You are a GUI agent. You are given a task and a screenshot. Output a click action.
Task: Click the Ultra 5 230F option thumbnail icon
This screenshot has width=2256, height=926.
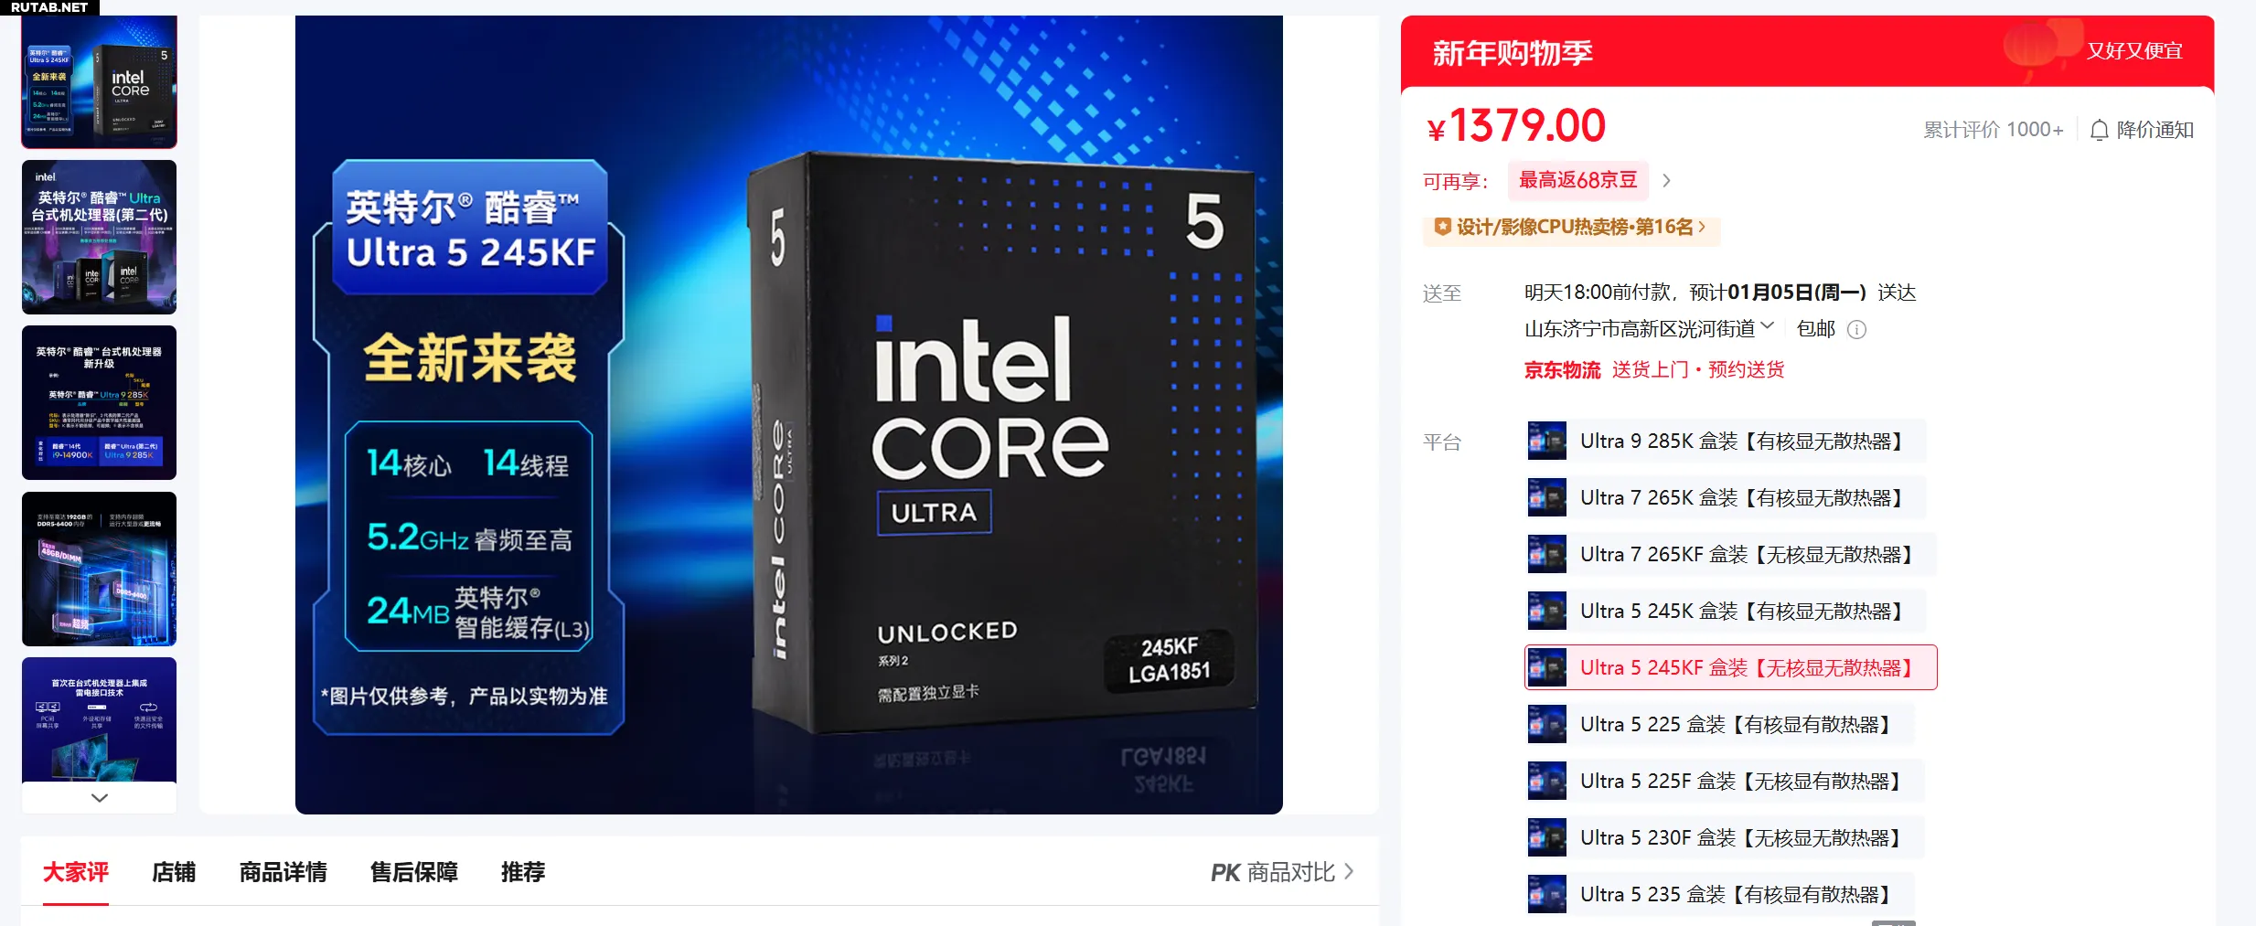click(1546, 837)
